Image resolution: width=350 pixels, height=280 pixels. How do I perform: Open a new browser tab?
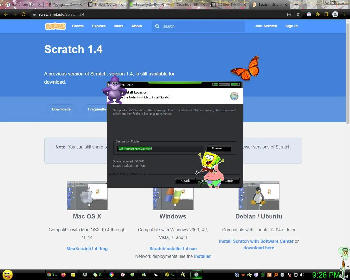click(296, 5)
